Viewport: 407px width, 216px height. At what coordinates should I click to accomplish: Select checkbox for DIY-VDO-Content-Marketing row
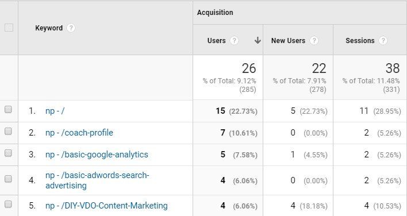pyautogui.click(x=8, y=204)
